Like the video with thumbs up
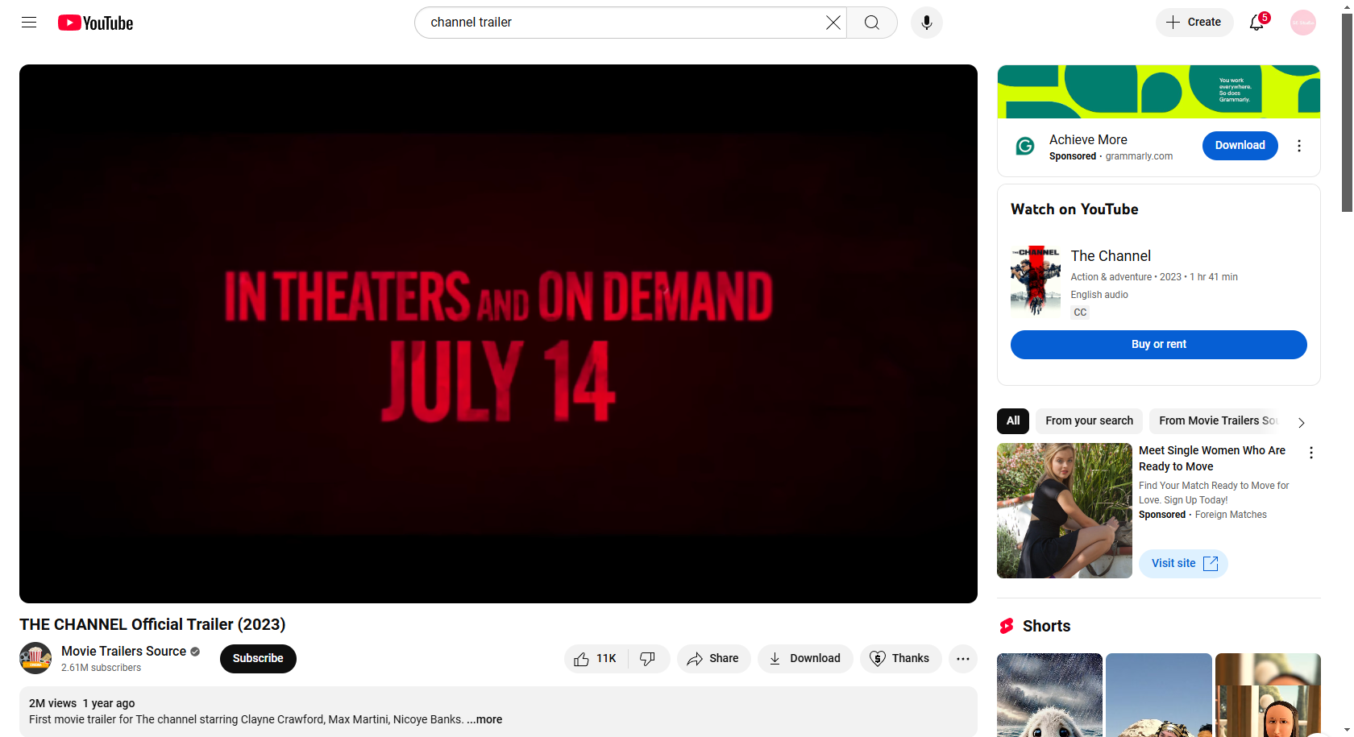The width and height of the screenshot is (1354, 737). point(596,658)
